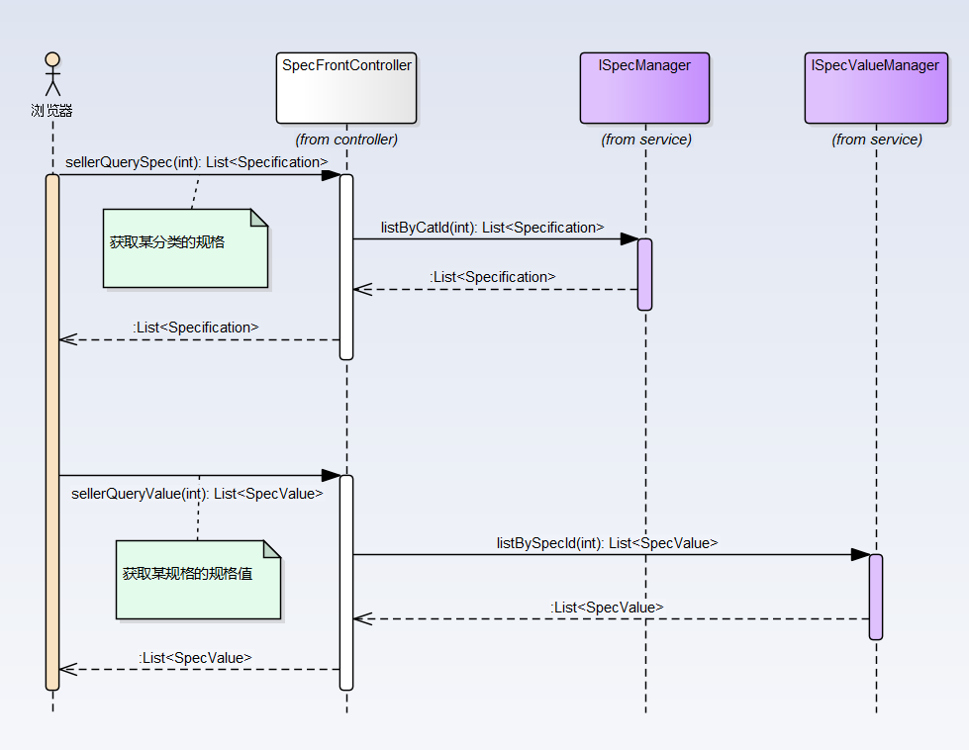The height and width of the screenshot is (750, 969).
Task: Click the sellerQueryValue(int) message label
Action: [x=197, y=494]
